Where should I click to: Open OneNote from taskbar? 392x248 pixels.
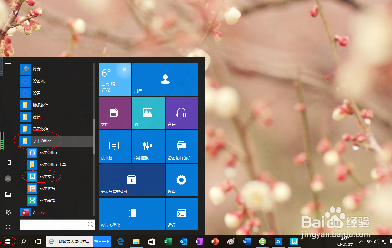199,242
